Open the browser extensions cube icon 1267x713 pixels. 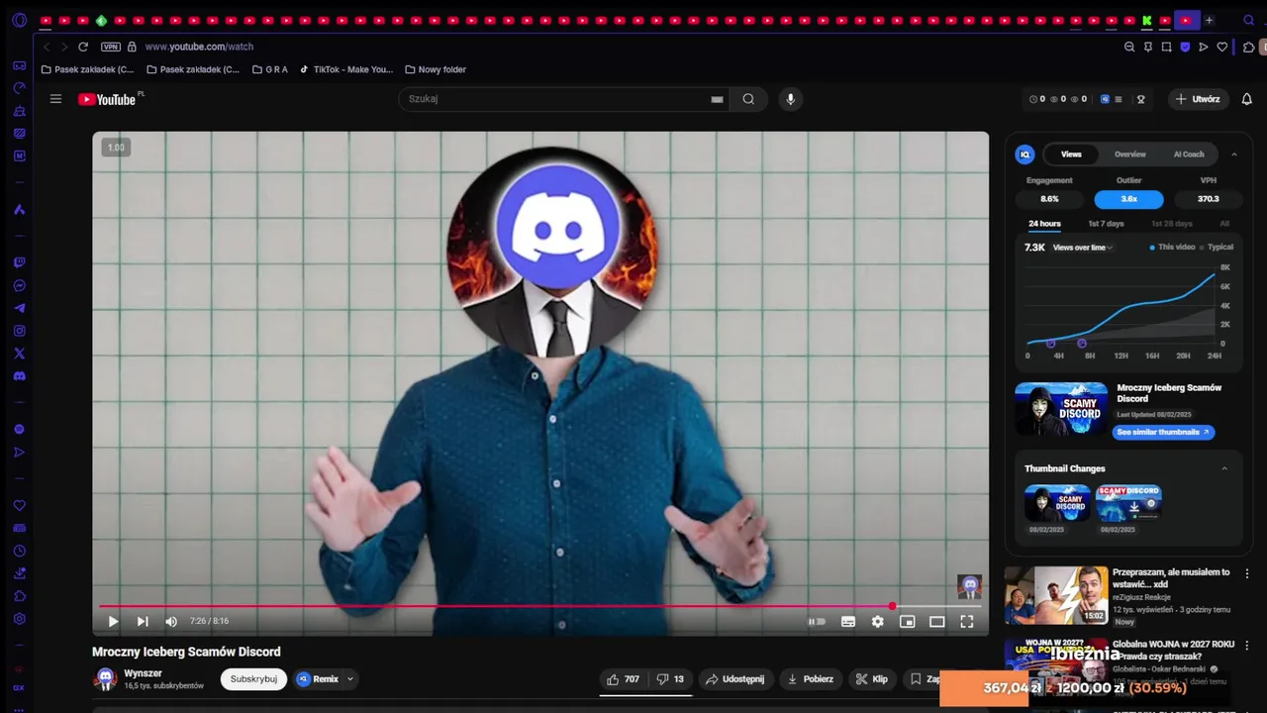point(1248,47)
